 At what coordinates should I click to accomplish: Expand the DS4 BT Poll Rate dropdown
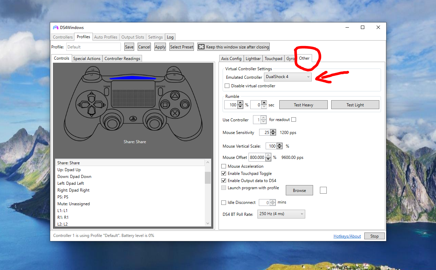pos(281,214)
